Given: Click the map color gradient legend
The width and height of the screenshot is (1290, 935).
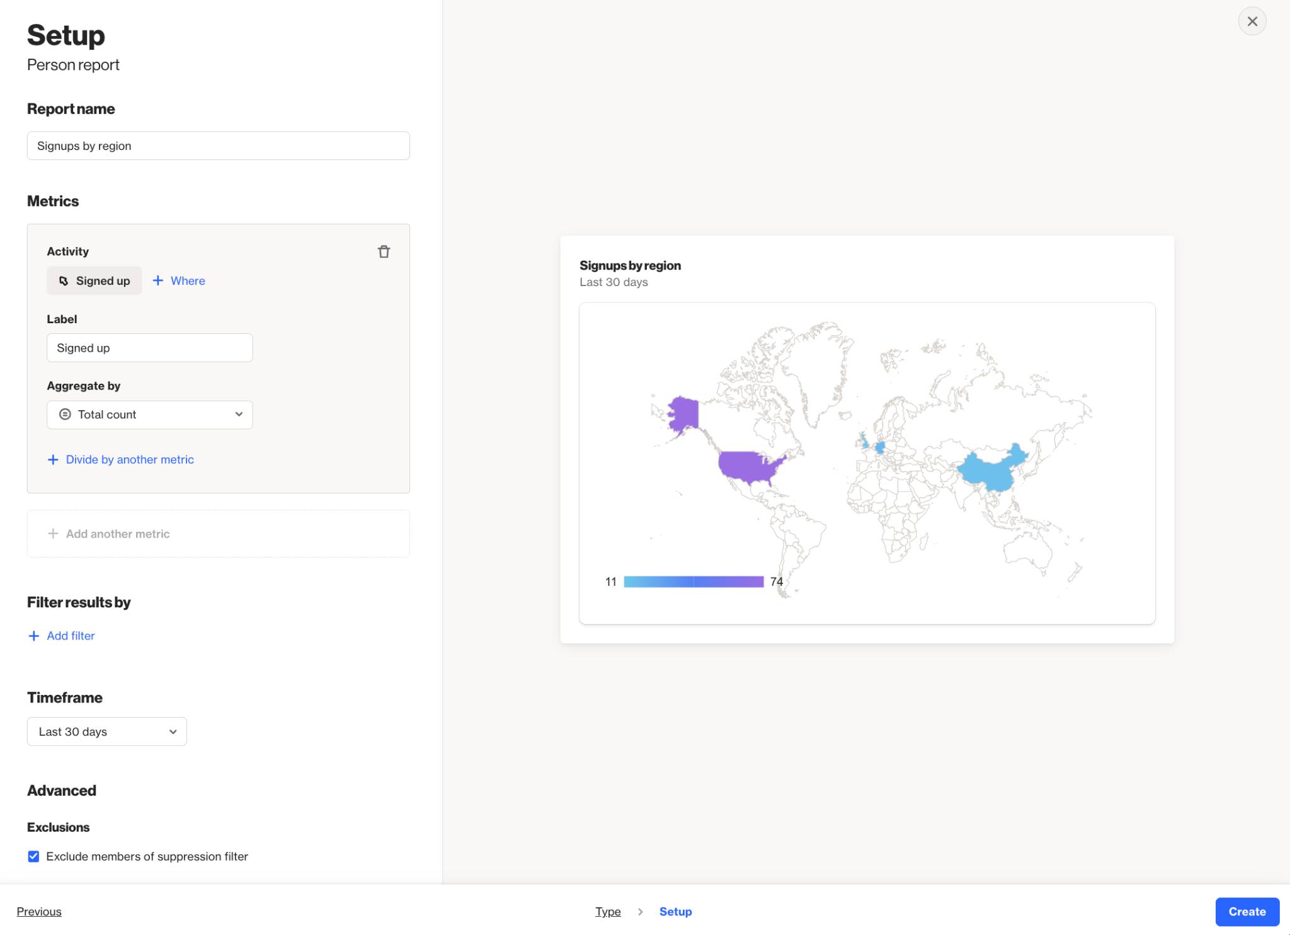Looking at the screenshot, I should click(x=693, y=582).
